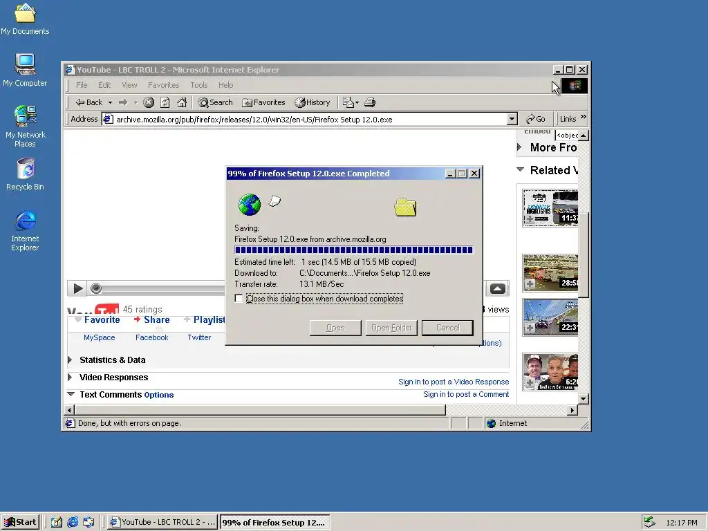Open Internet Explorer desktop icon
Image resolution: width=708 pixels, height=531 pixels.
point(25,231)
